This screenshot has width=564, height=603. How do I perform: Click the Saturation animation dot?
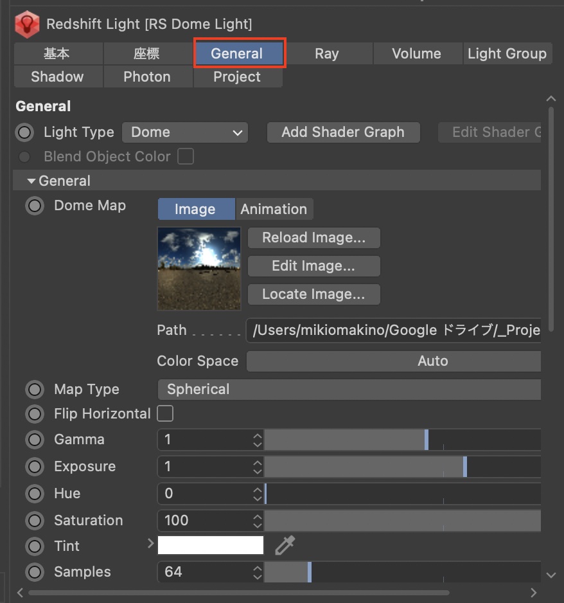point(34,520)
